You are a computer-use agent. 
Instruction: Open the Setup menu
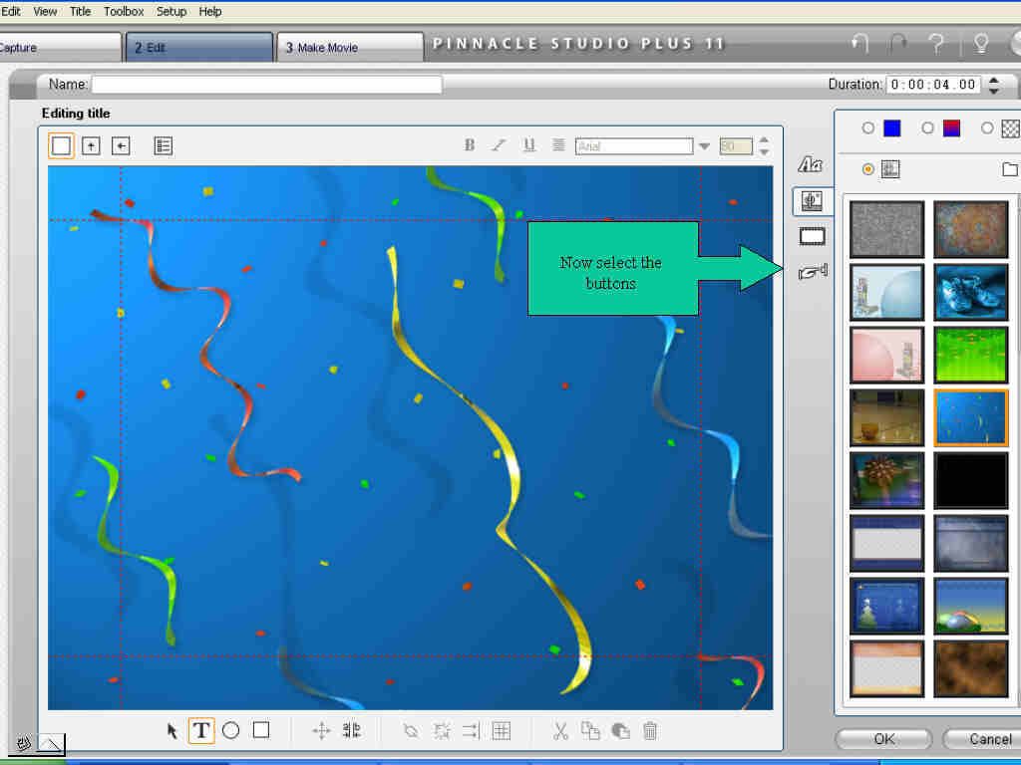171,11
